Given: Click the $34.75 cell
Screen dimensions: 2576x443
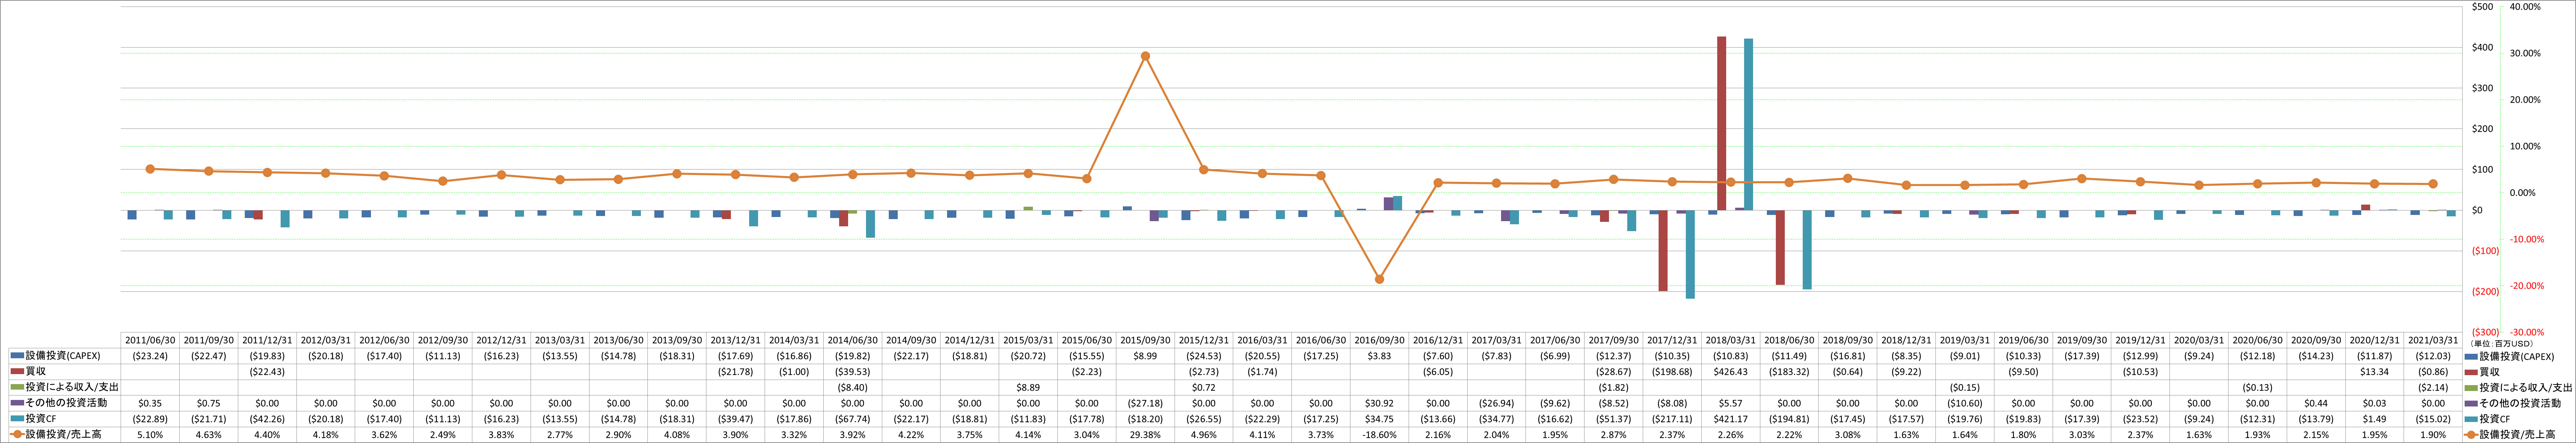Looking at the screenshot, I should click(1379, 419).
